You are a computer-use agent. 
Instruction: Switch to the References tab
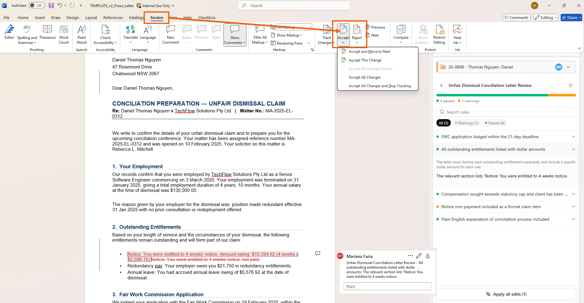(113, 18)
